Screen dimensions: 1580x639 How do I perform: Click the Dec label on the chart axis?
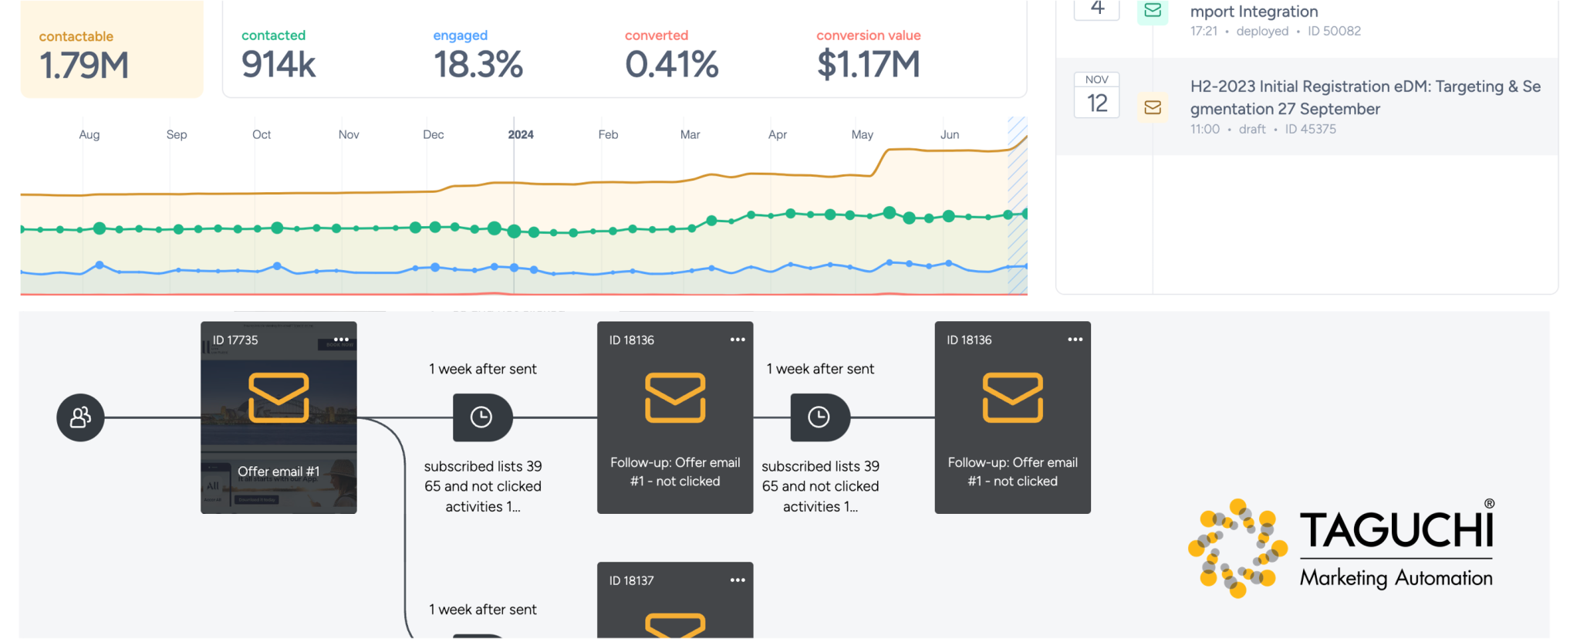point(434,134)
